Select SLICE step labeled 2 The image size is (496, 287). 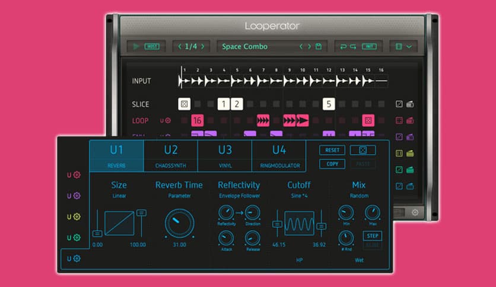coord(237,104)
